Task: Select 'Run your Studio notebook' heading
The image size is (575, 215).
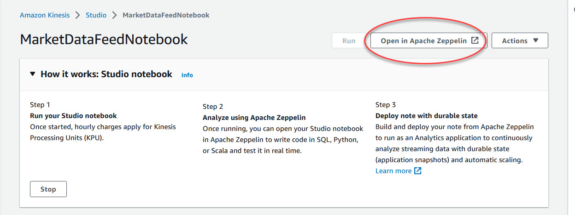Action: [73, 116]
